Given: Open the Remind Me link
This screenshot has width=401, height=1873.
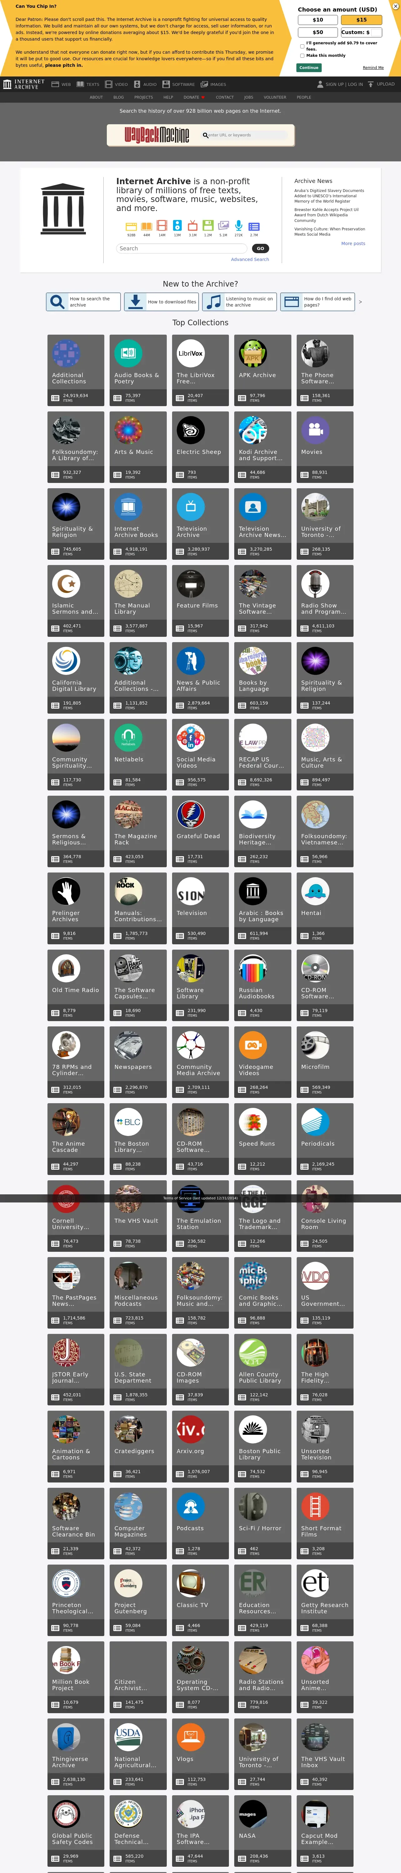Looking at the screenshot, I should (x=373, y=68).
